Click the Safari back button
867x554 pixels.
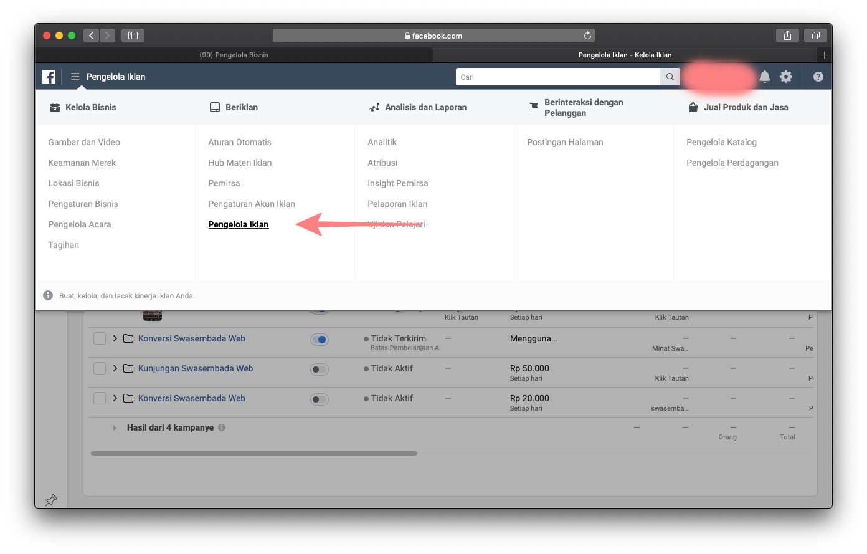tap(91, 36)
